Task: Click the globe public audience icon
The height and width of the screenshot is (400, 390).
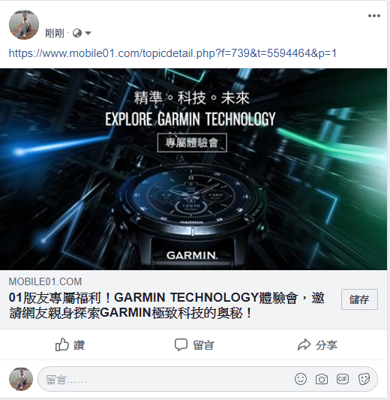Action: 77,33
